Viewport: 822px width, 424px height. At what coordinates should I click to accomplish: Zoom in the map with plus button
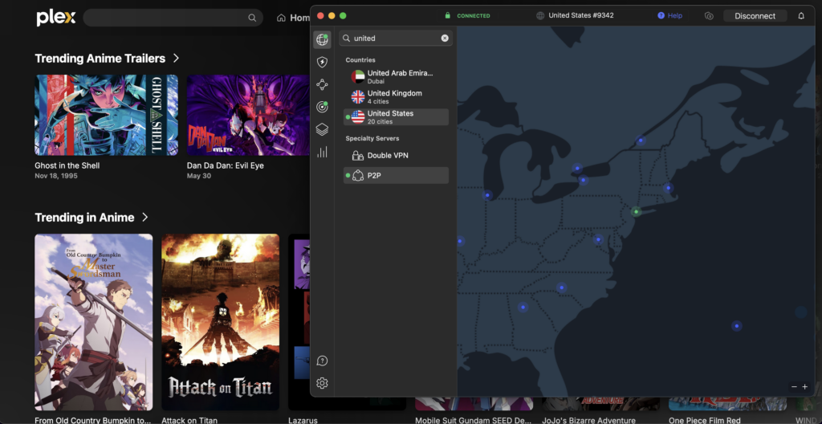pyautogui.click(x=804, y=387)
